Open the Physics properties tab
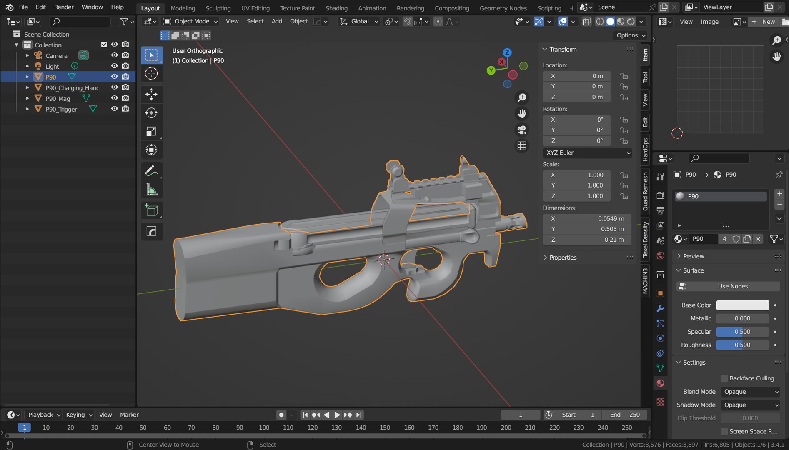The height and width of the screenshot is (450, 789). pos(660,338)
